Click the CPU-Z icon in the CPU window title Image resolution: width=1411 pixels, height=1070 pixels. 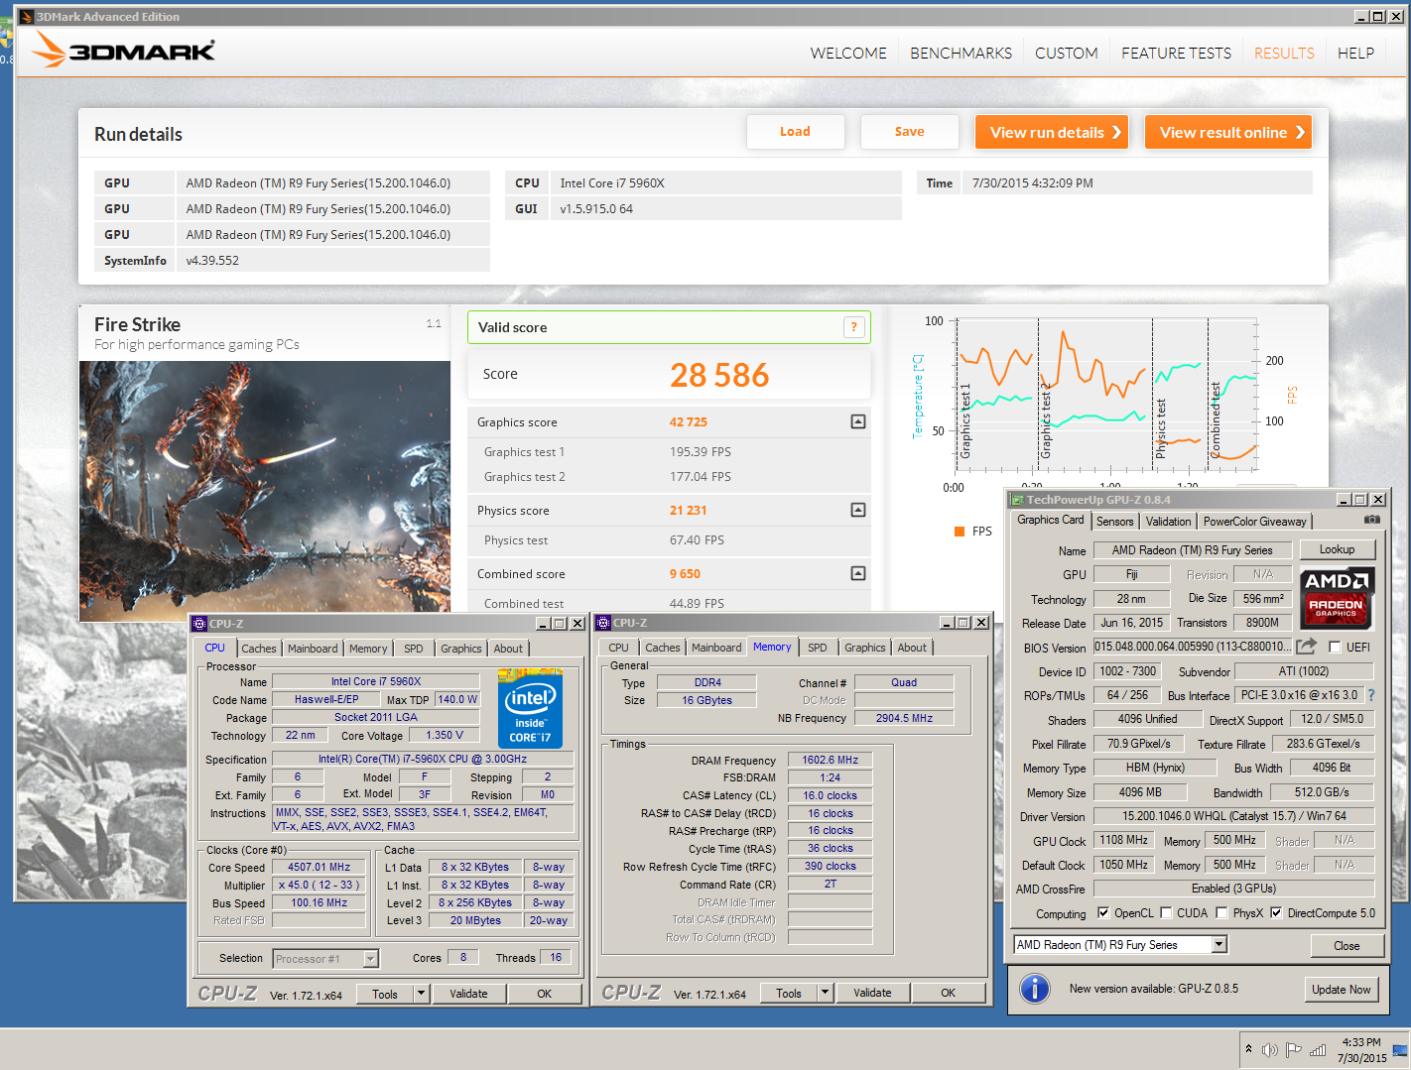(x=199, y=624)
